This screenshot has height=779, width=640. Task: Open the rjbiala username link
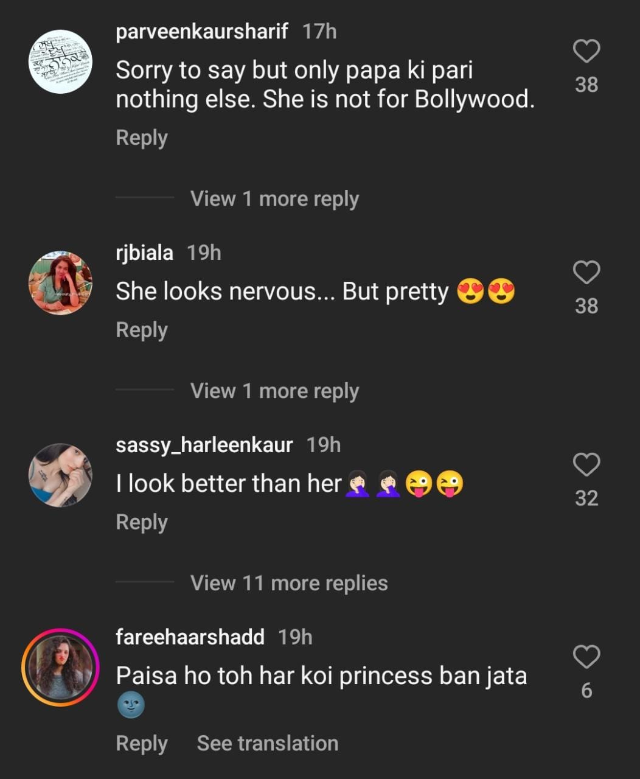(144, 253)
